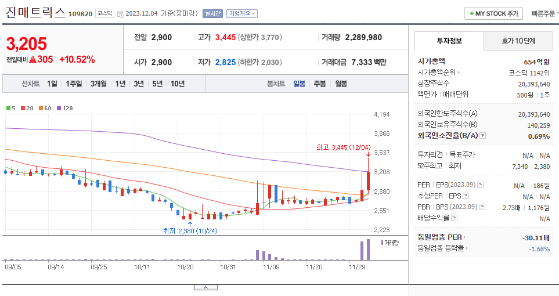This screenshot has width=559, height=296.
Task: Click the 투자의견 label
Action: coord(430,154)
